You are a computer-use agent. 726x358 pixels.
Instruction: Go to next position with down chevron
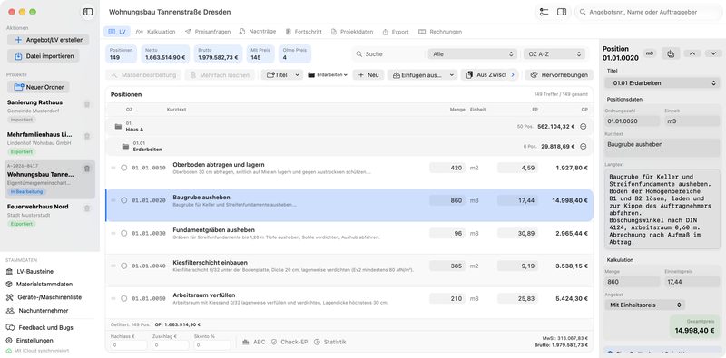(713, 53)
